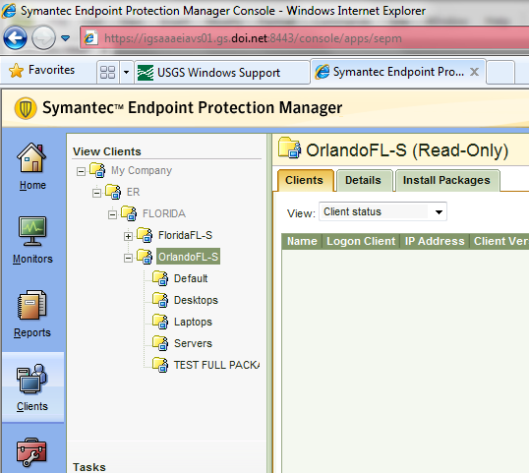The width and height of the screenshot is (529, 473).
Task: Click the Symantec shield logo
Action: coord(26,108)
